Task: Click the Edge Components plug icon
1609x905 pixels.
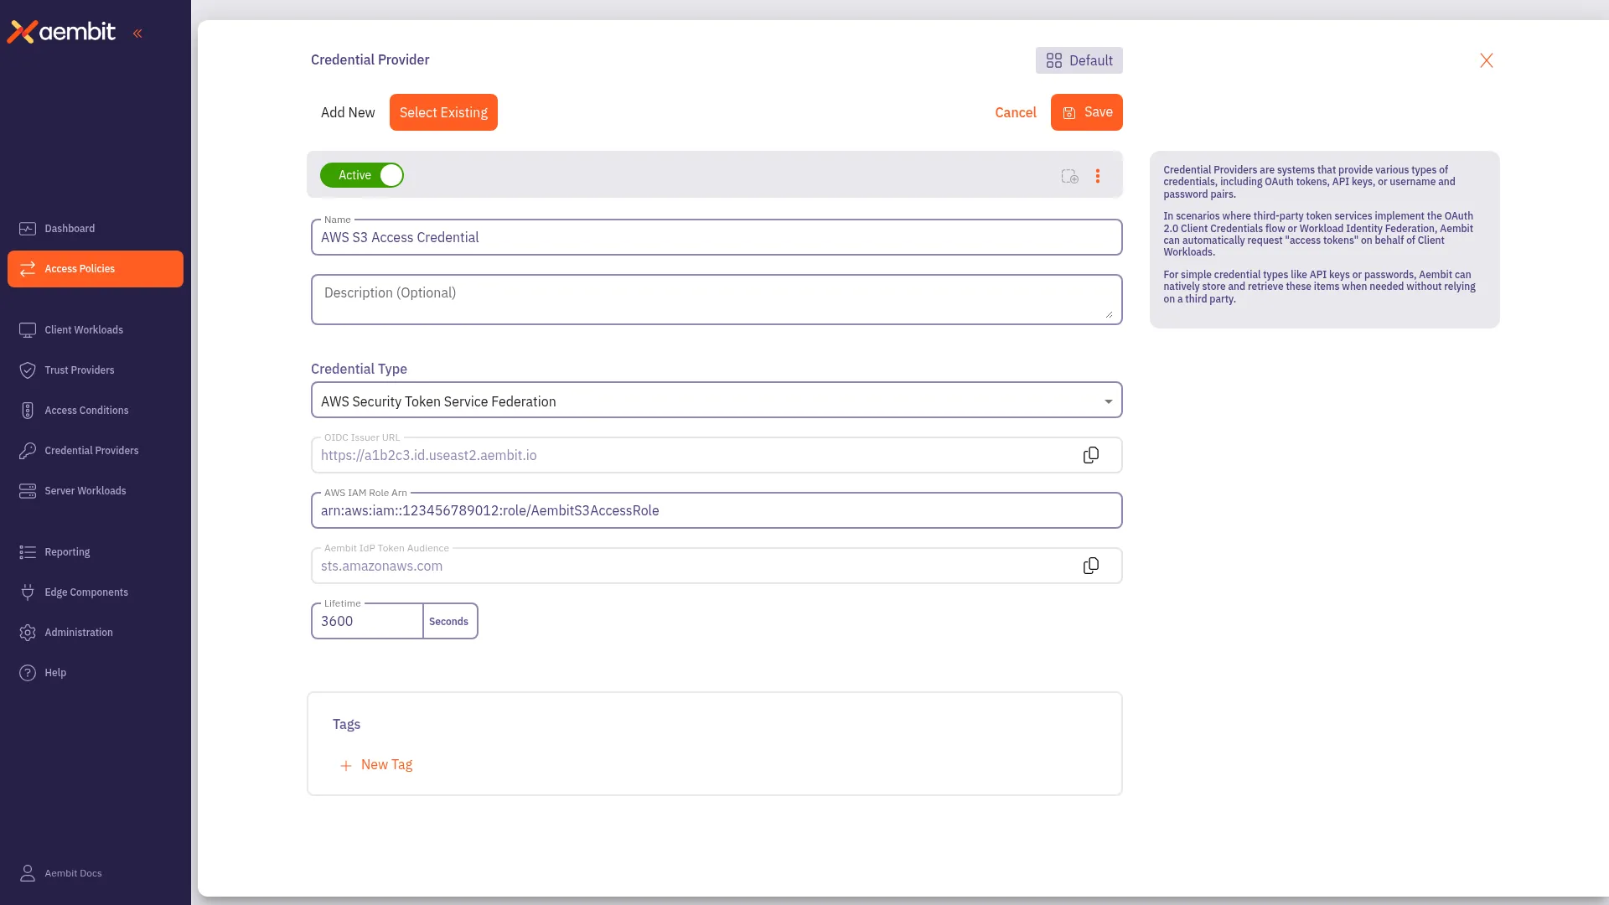Action: [28, 592]
